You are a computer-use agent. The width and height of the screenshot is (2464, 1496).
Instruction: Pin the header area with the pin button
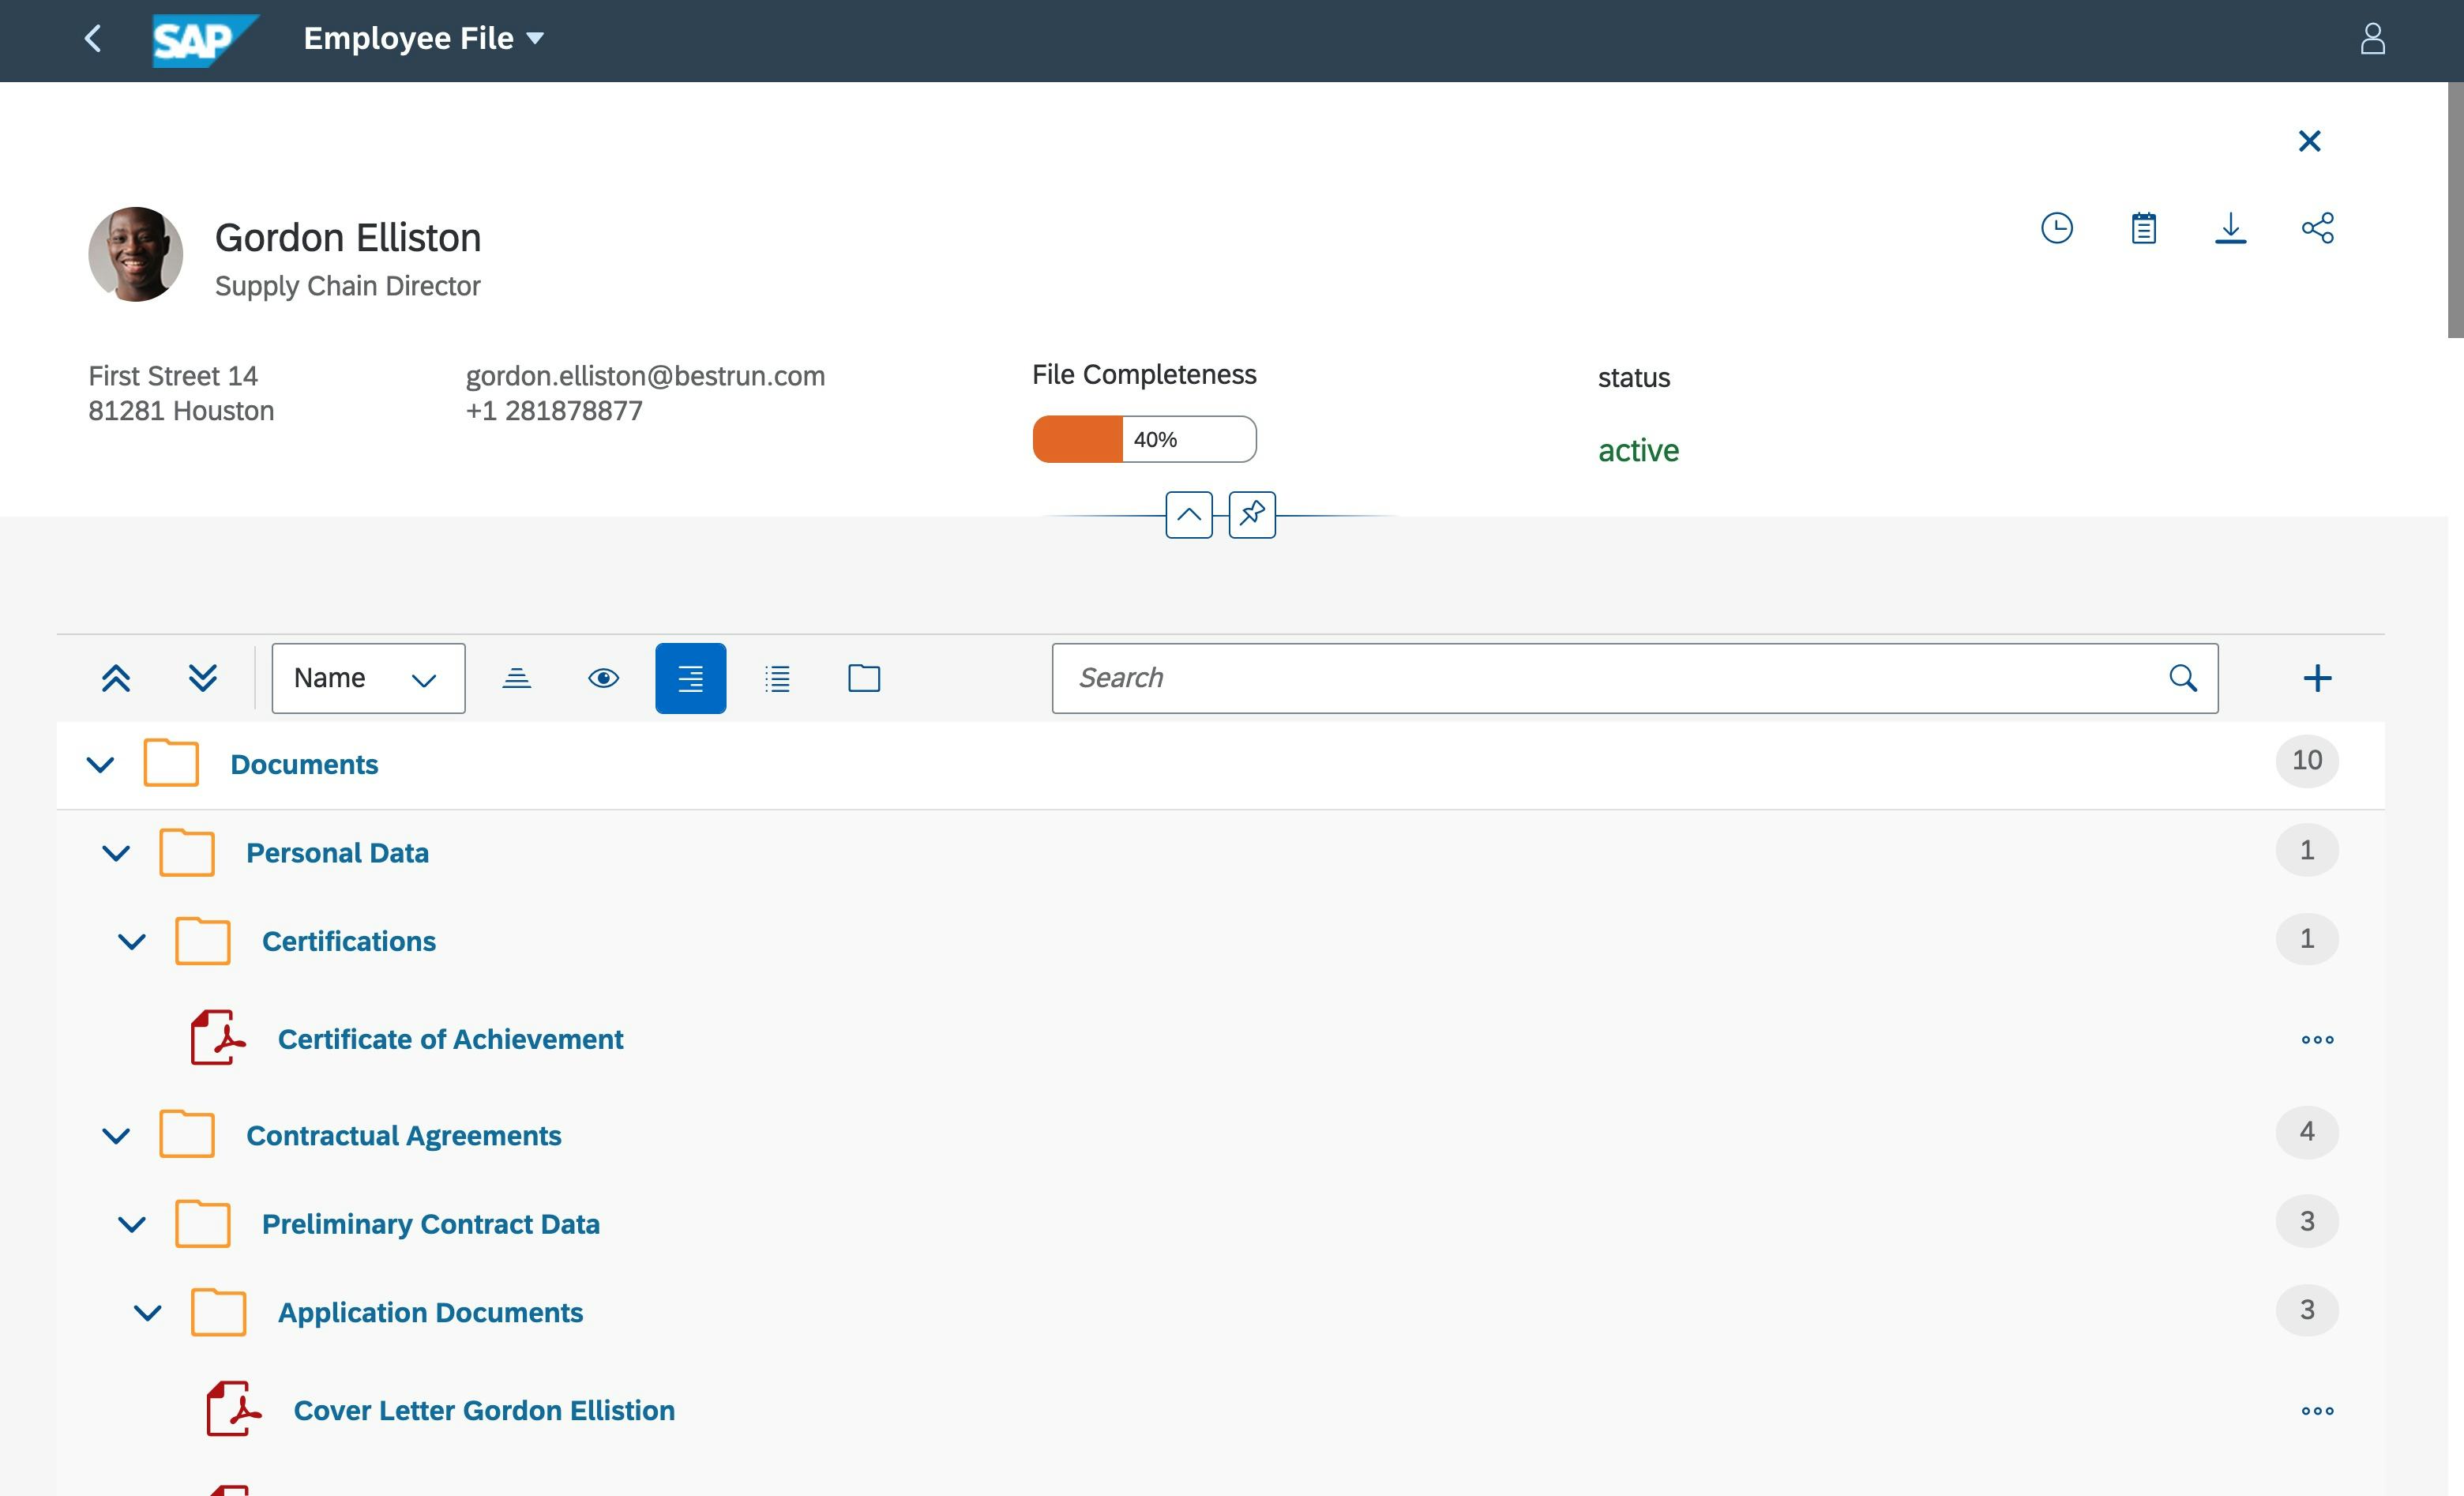(1252, 515)
